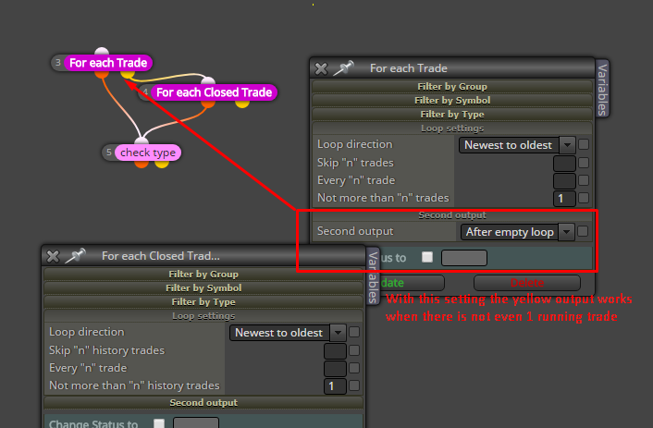Tick checkbox beside Not more than "n" trades
This screenshot has height=428, width=653.
pos(584,198)
